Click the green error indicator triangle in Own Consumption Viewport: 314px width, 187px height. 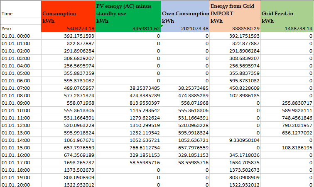click(x=162, y=26)
